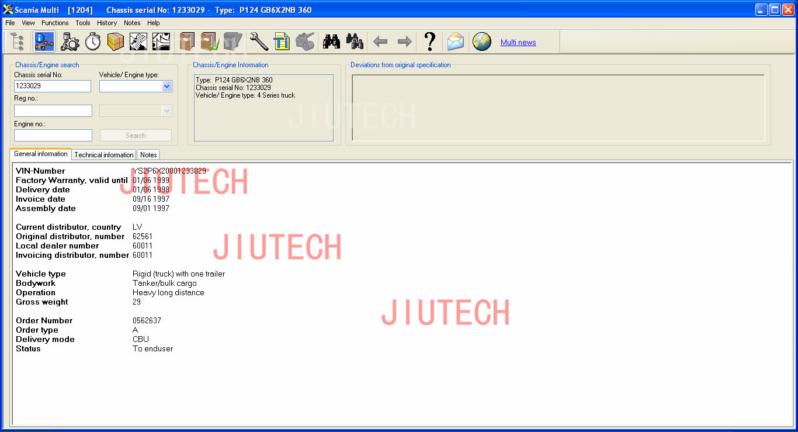Go back with the left arrow
The image size is (798, 432).
click(380, 42)
